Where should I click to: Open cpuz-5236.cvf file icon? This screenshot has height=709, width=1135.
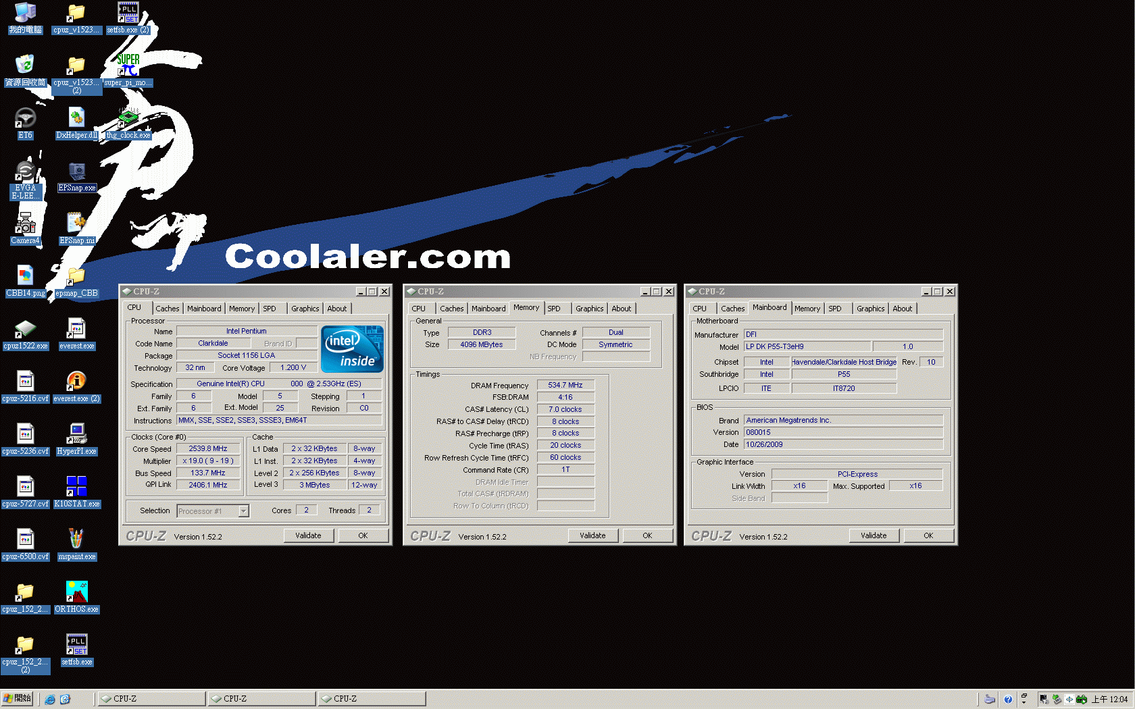coord(25,440)
